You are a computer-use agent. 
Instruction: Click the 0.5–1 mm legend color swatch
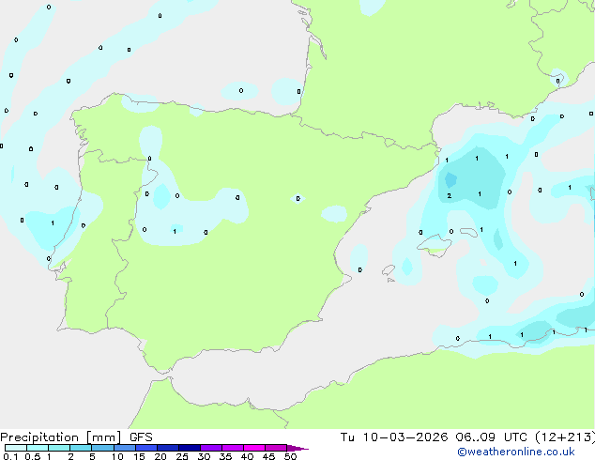pos(38,448)
